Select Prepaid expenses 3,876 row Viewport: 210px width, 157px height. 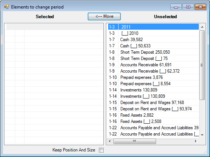[x=154, y=77]
